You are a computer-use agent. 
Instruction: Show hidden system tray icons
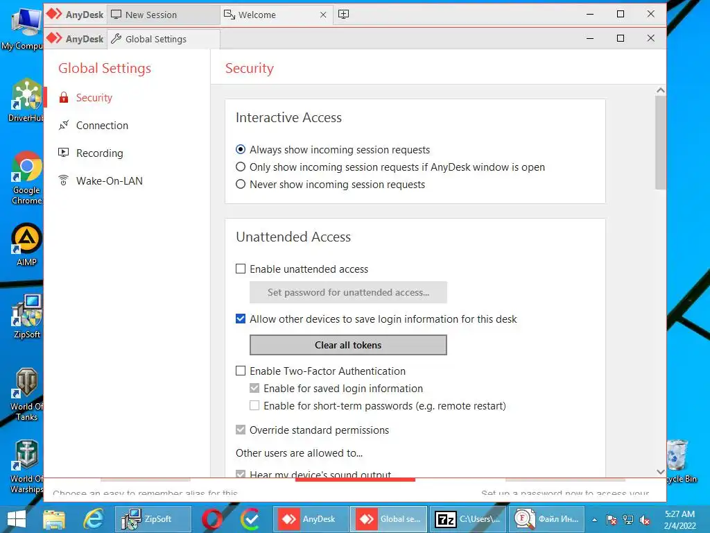coord(594,520)
